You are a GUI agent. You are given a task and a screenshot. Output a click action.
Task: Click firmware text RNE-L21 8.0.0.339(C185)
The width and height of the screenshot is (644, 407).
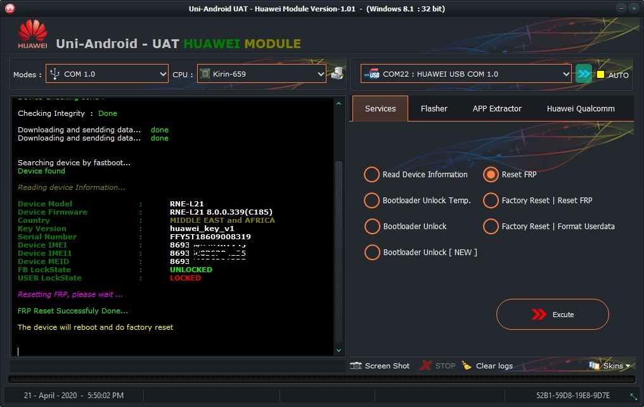coord(221,211)
